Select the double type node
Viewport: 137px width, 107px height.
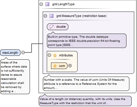click(x=57, y=27)
